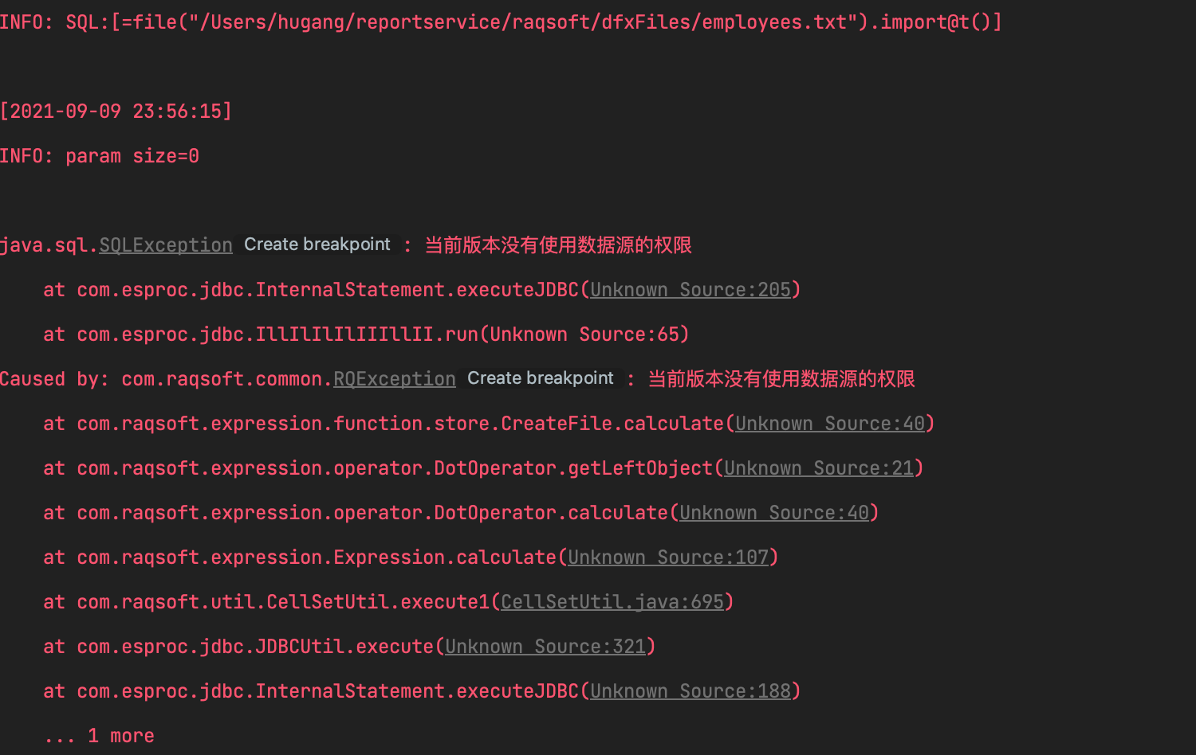Click the INFO: param size=0 line
1196x755 pixels.
100,156
